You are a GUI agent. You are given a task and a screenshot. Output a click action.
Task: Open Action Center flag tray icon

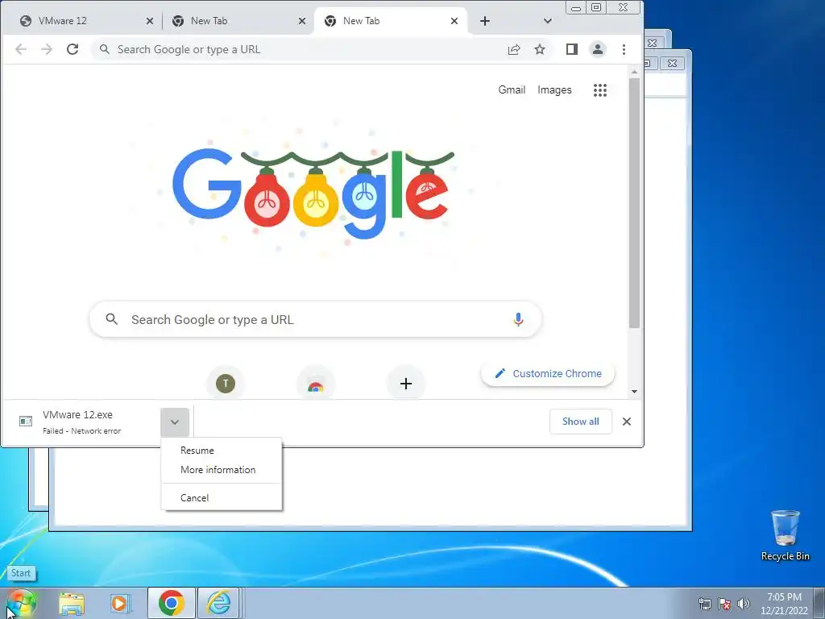coord(724,604)
